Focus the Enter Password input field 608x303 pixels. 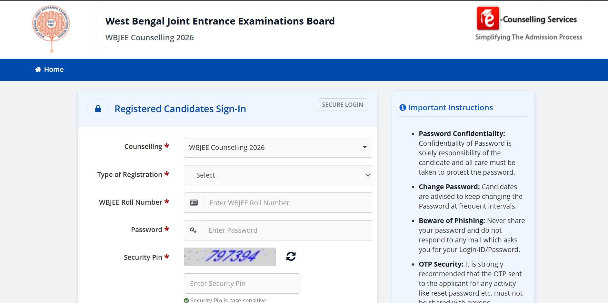pyautogui.click(x=287, y=230)
